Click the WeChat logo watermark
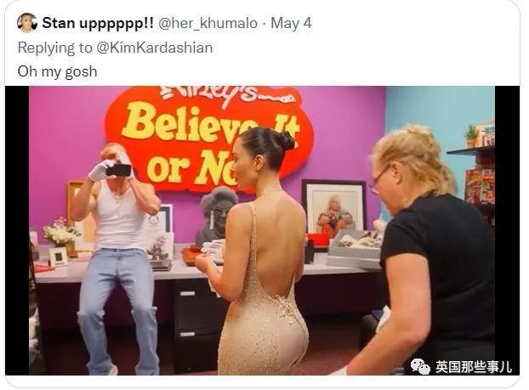The width and height of the screenshot is (529, 390). (420, 366)
